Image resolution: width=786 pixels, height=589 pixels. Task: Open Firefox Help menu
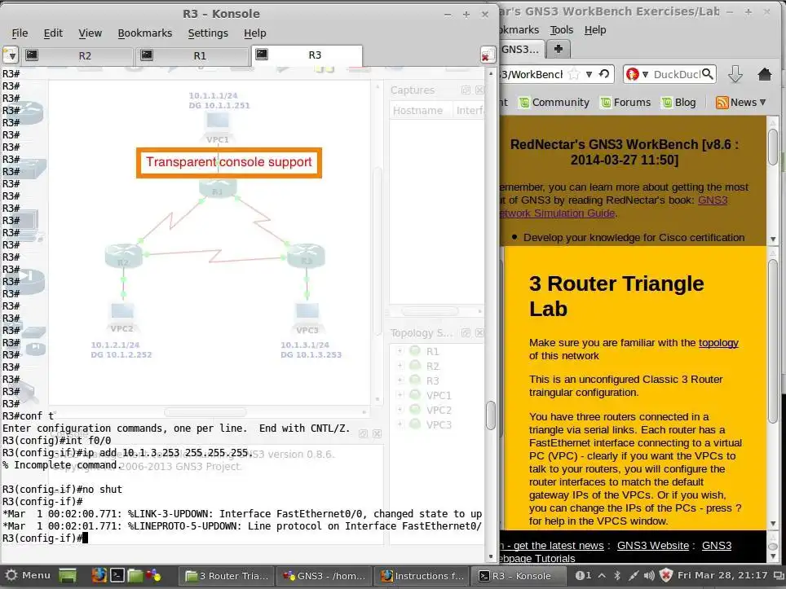coord(595,30)
